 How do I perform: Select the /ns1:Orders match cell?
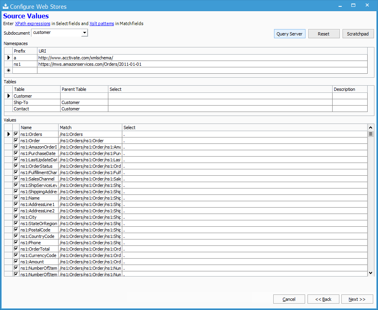pyautogui.click(x=90, y=134)
